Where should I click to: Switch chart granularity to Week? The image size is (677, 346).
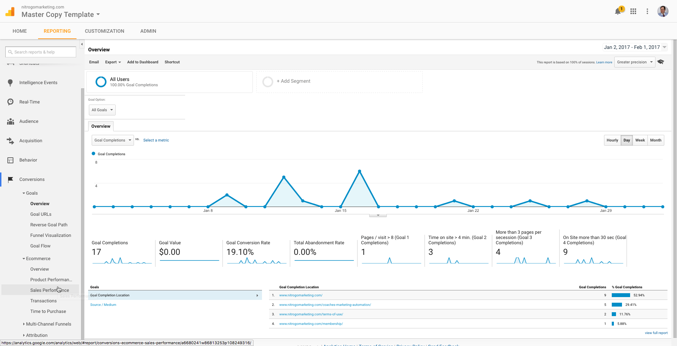(x=640, y=140)
